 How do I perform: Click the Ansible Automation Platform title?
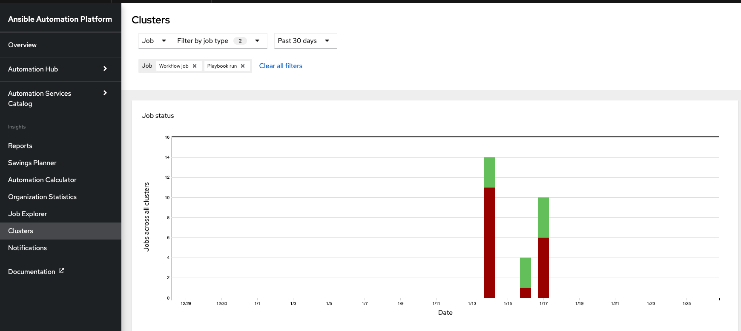[x=60, y=19]
